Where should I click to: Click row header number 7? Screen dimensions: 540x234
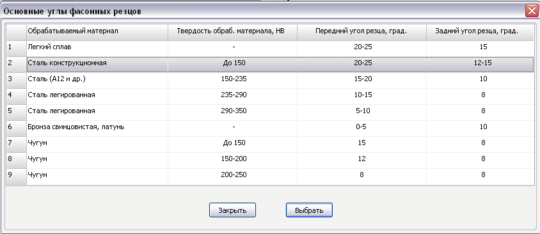[17, 143]
